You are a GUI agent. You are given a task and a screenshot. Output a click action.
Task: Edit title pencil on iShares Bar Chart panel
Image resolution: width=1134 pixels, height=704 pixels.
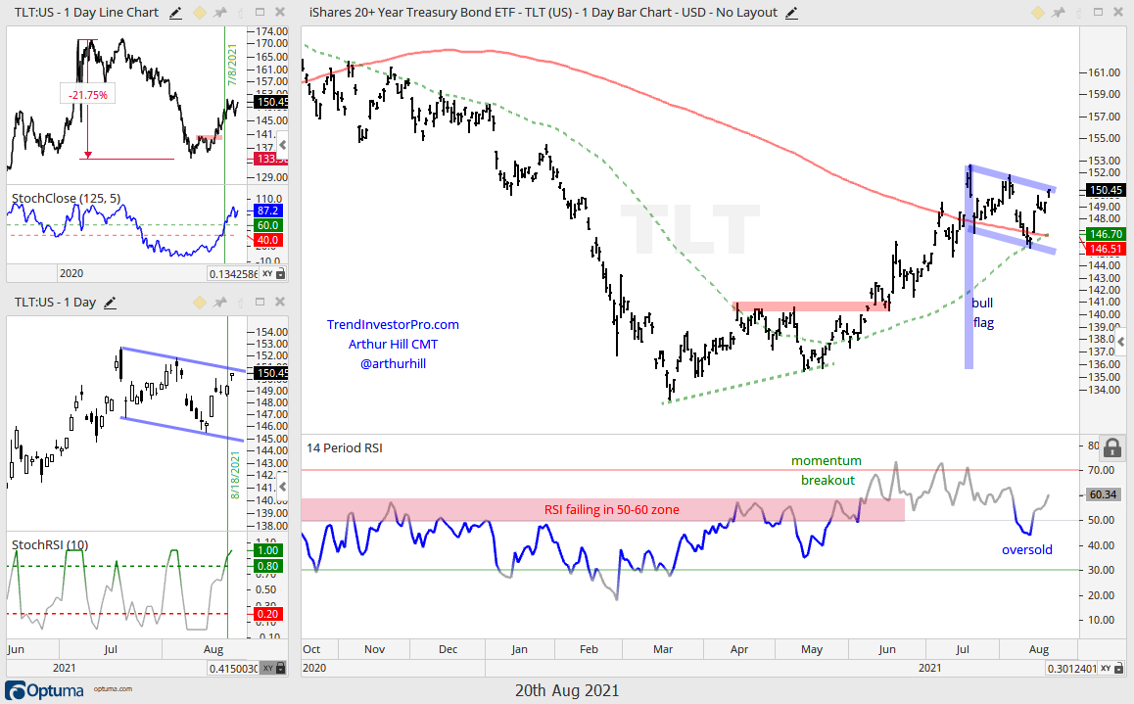[x=791, y=13]
